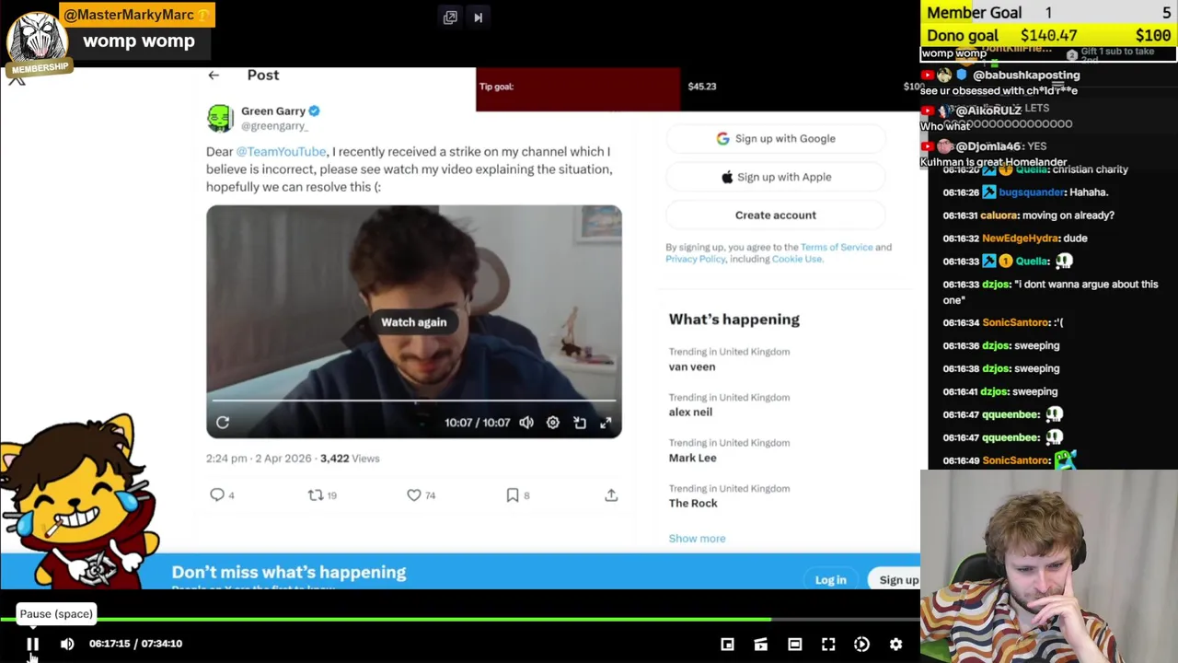1178x663 pixels.
Task: Open the playback speed dashed-circle icon
Action: (862, 645)
